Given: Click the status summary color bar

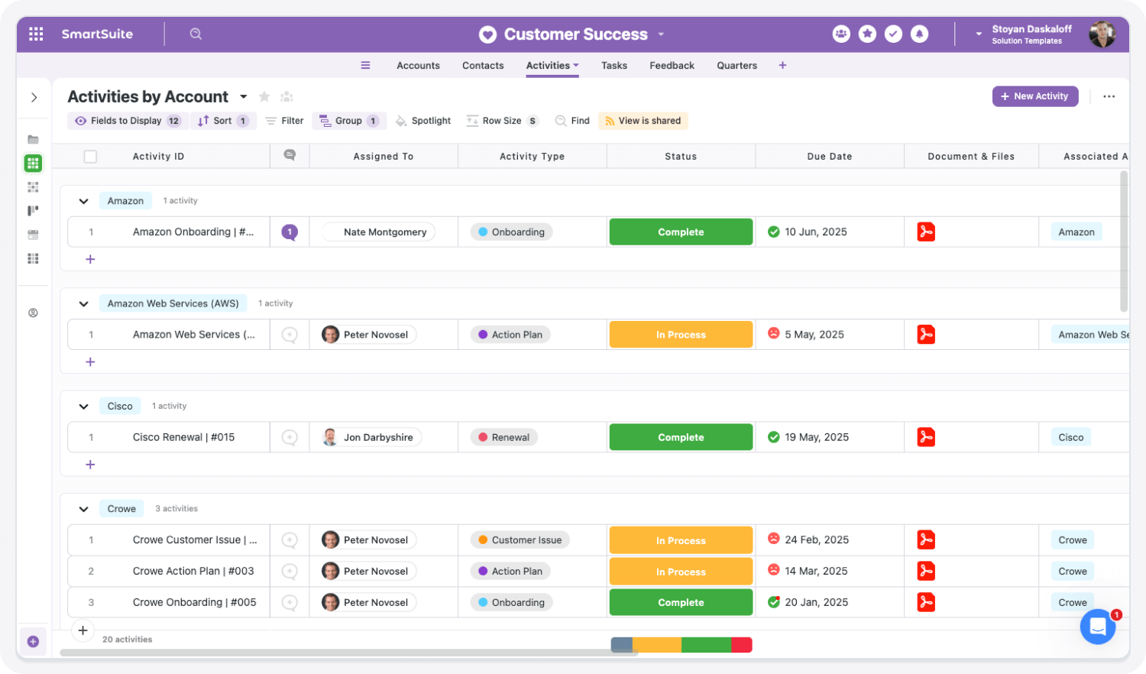Looking at the screenshot, I should 681,645.
